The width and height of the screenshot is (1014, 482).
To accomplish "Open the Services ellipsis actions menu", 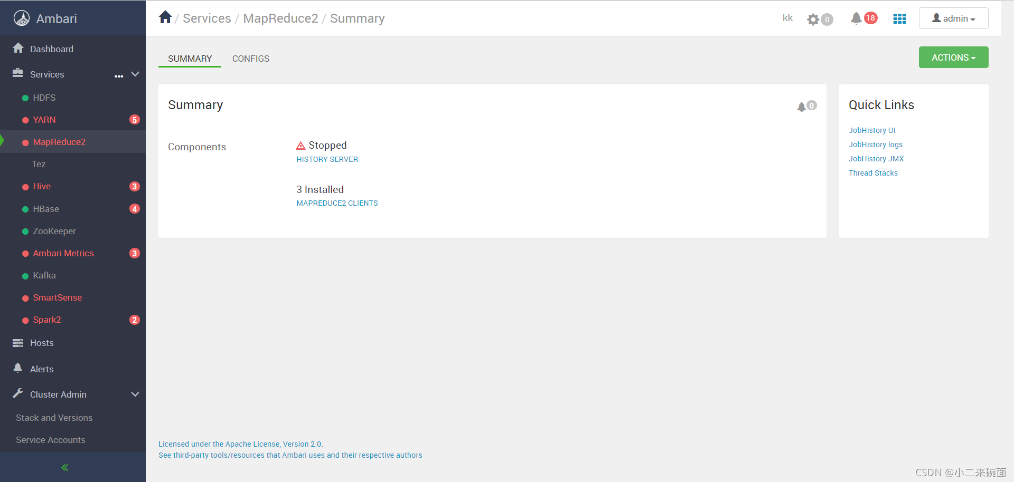I will pyautogui.click(x=119, y=76).
